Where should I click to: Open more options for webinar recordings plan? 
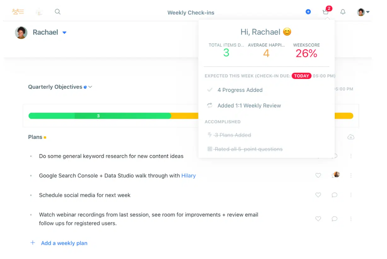pos(351,219)
